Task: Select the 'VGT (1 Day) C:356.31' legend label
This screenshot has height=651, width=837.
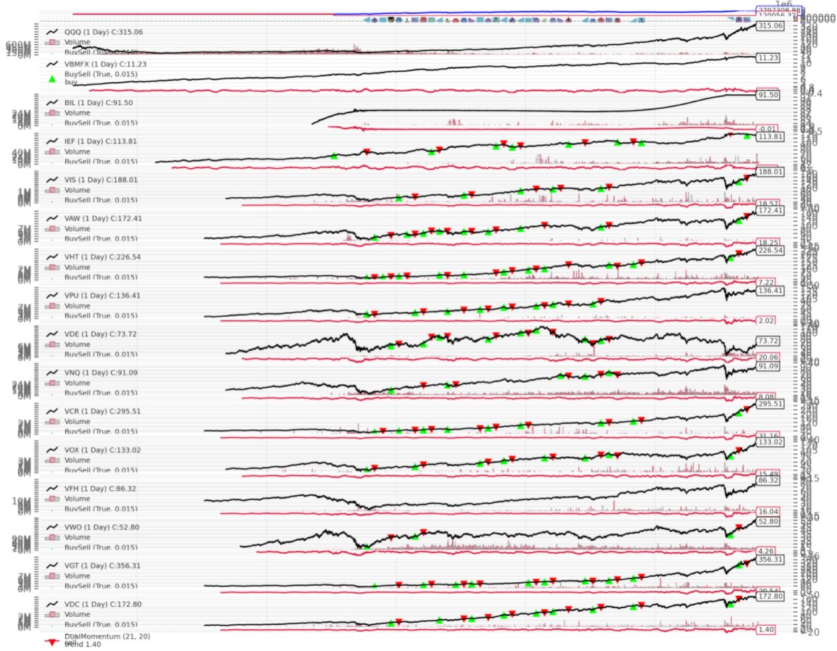Action: coord(102,565)
